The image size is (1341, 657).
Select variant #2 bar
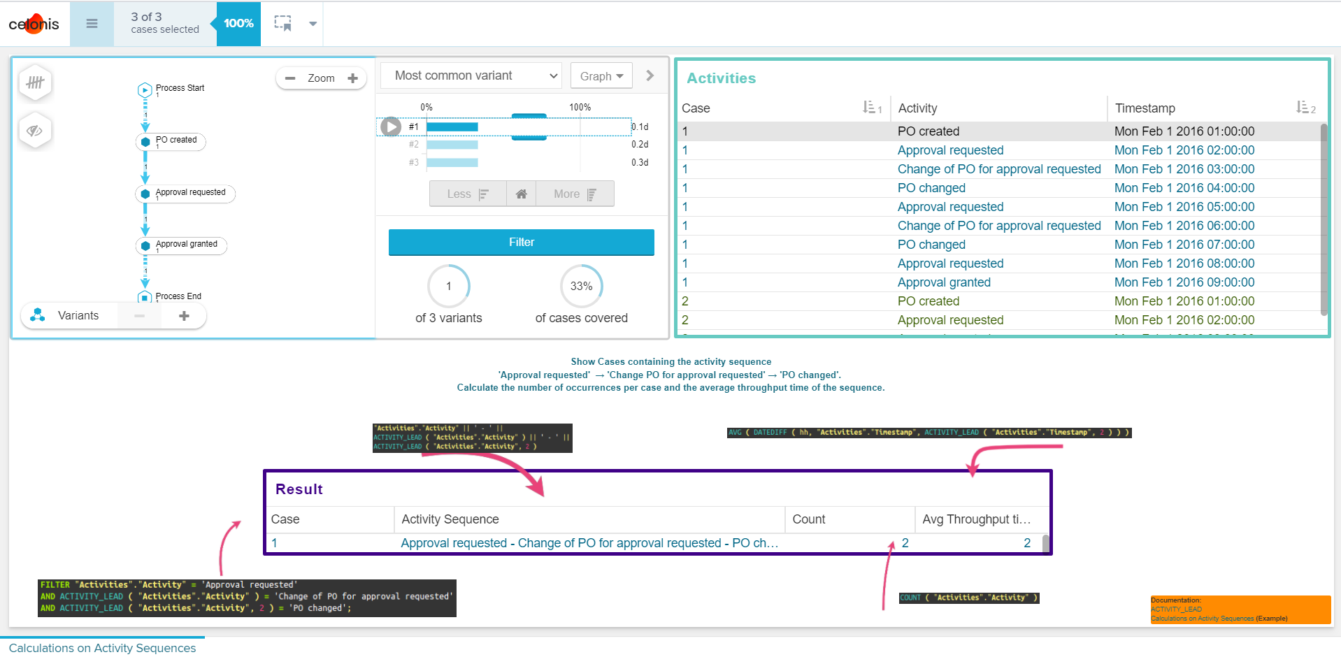coord(452,145)
